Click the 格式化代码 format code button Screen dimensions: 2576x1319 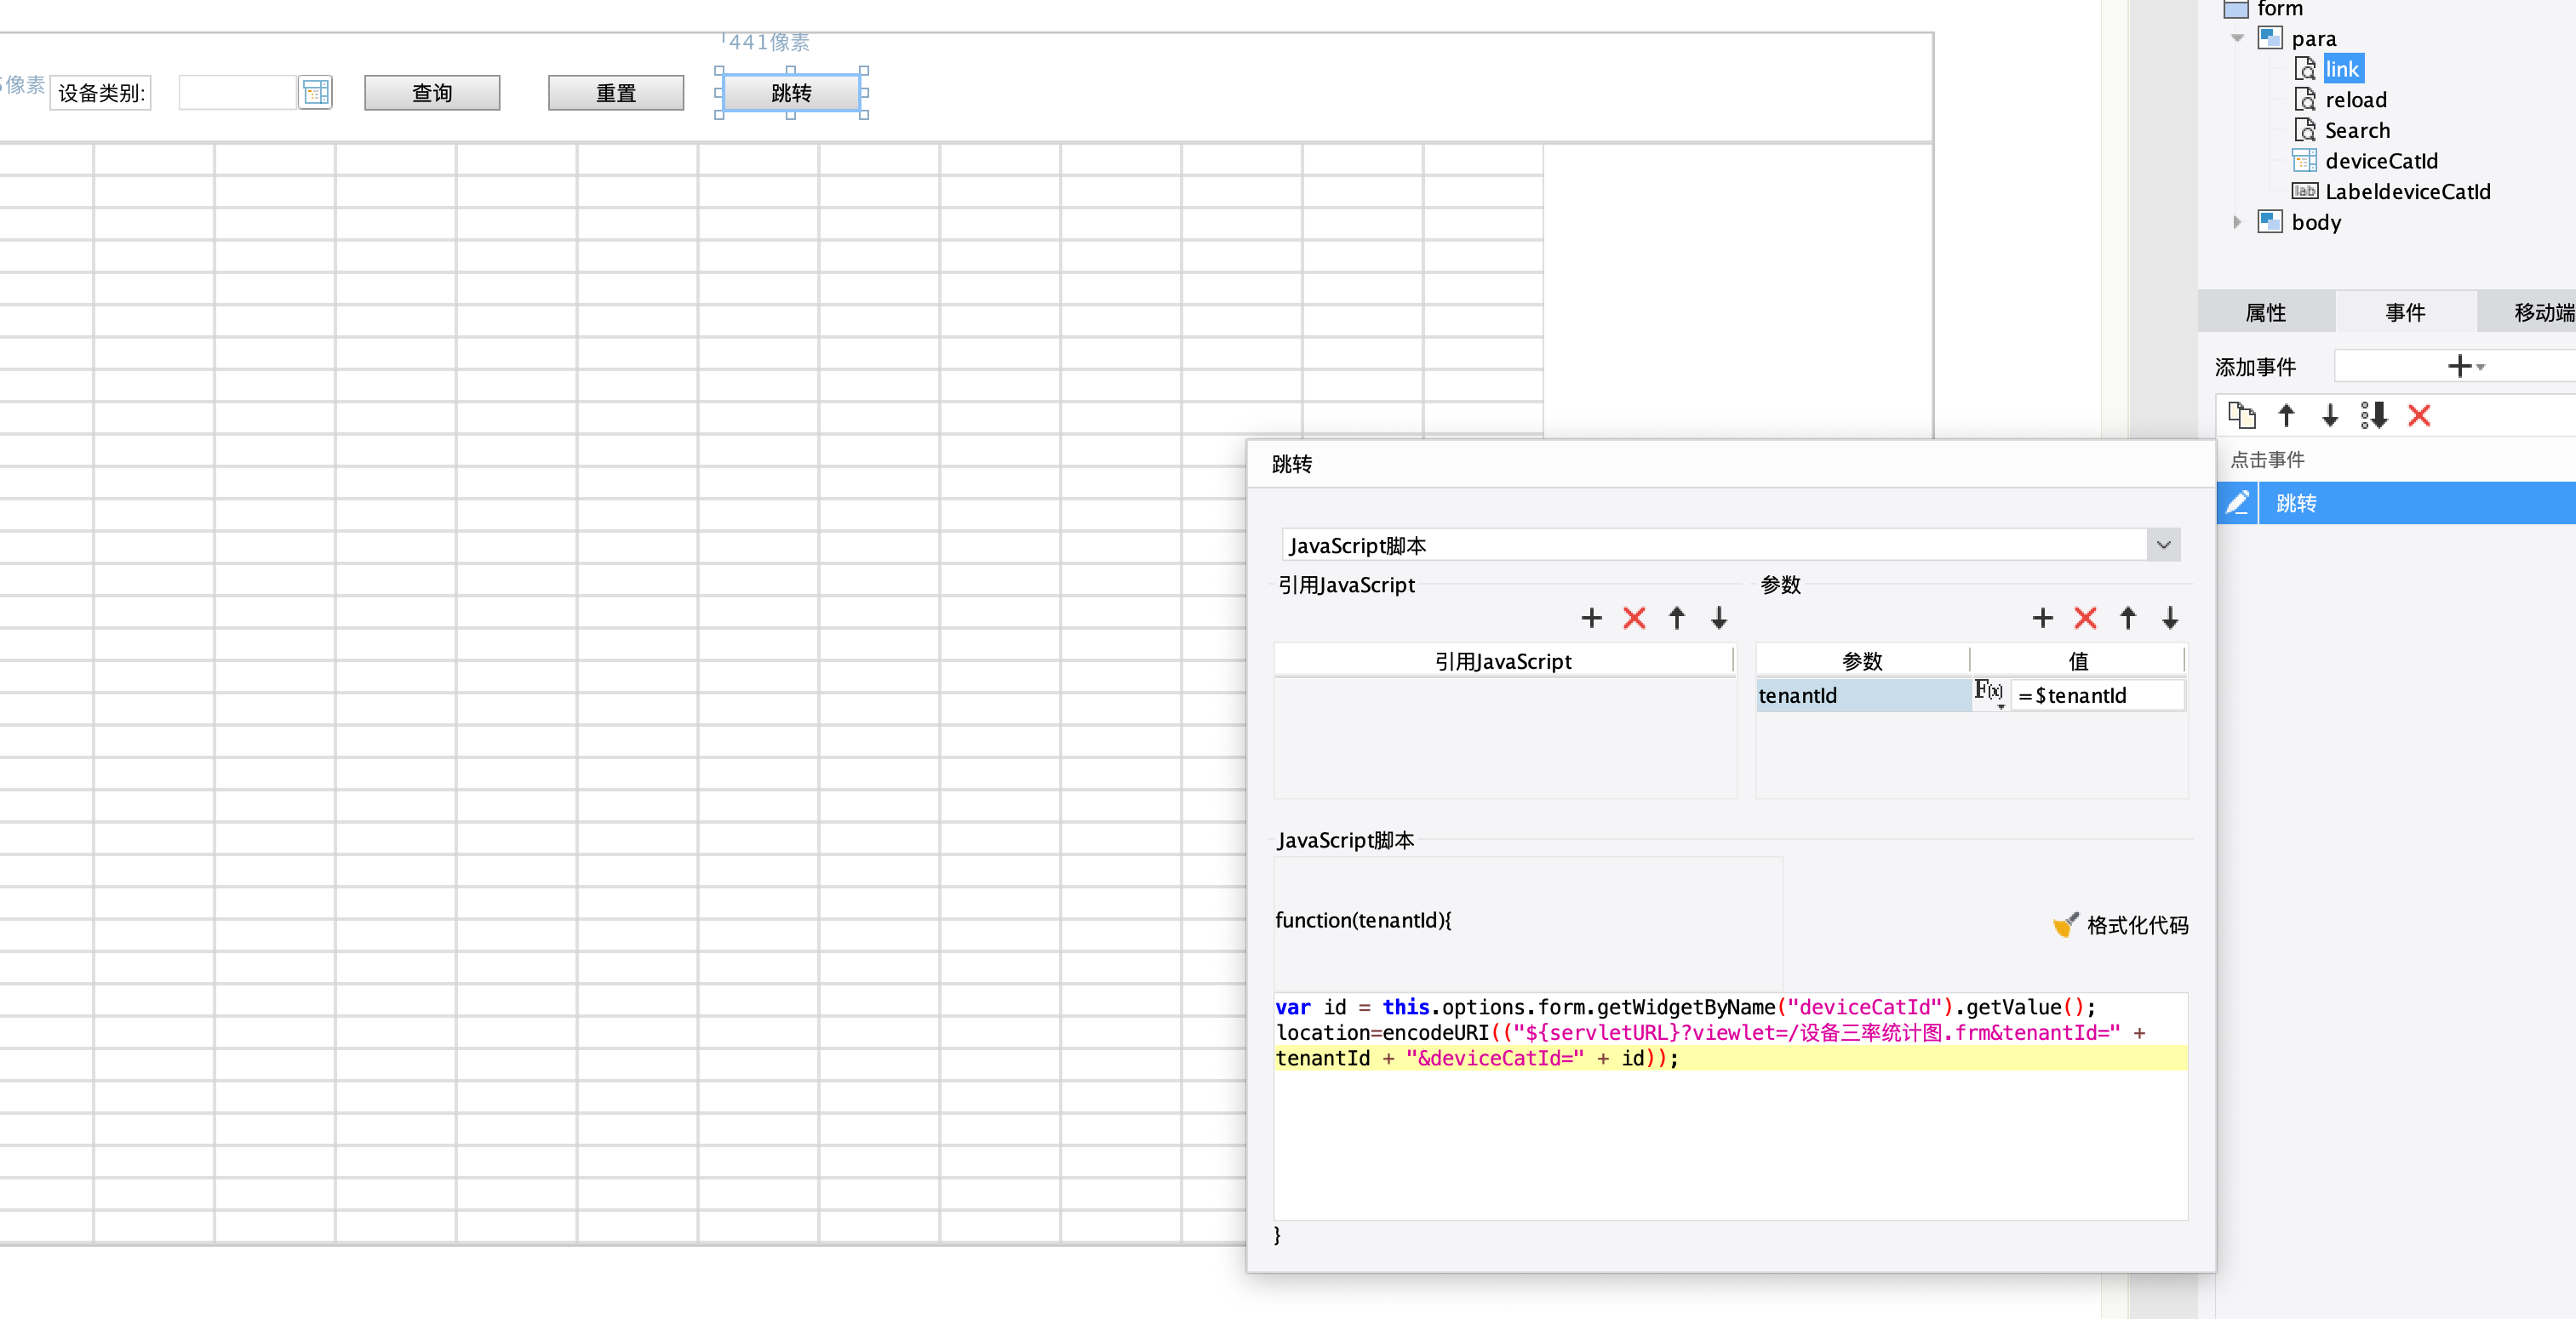coord(2120,925)
